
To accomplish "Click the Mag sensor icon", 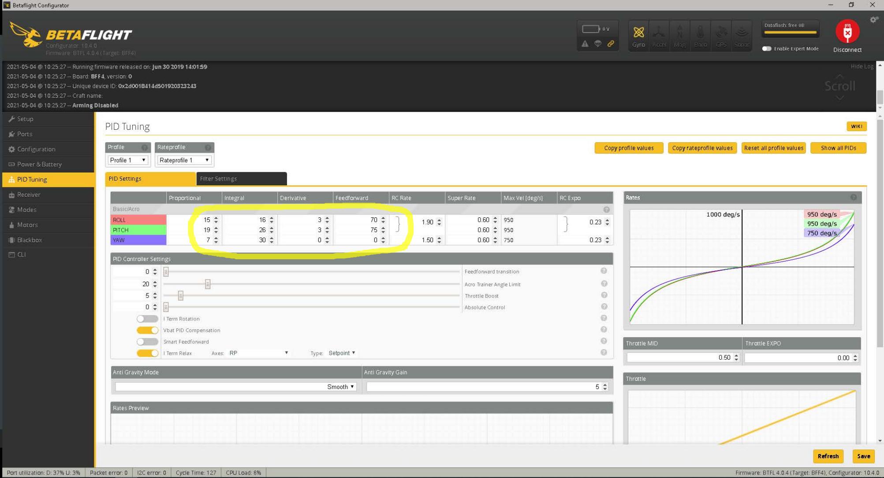I will (680, 36).
